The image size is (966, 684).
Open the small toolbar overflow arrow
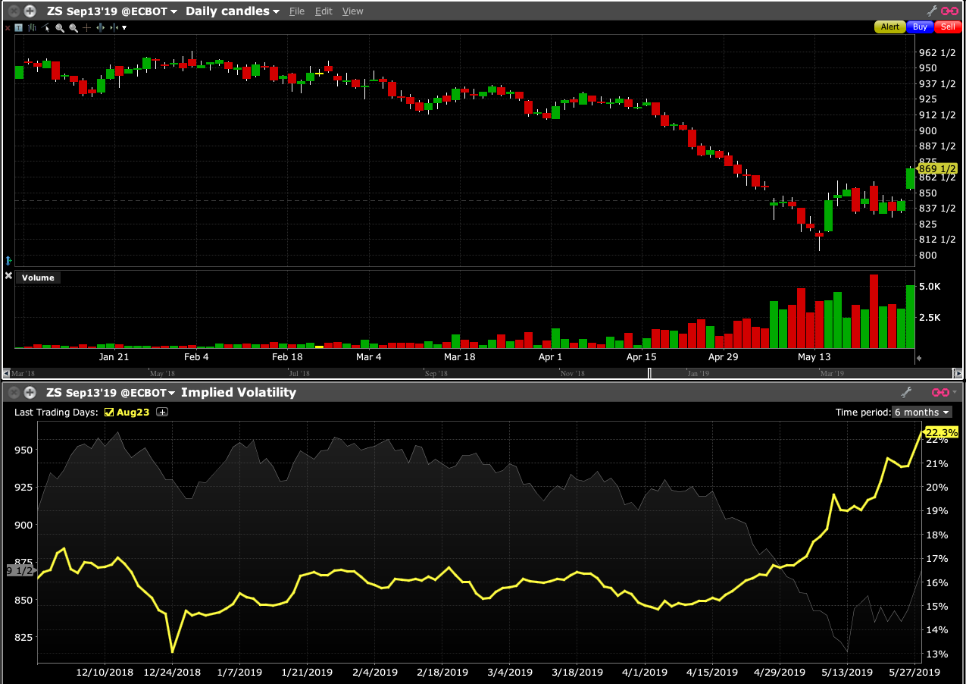[x=124, y=28]
